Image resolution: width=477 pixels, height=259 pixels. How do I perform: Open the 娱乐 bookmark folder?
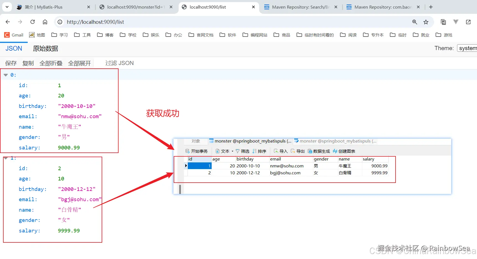click(151, 35)
